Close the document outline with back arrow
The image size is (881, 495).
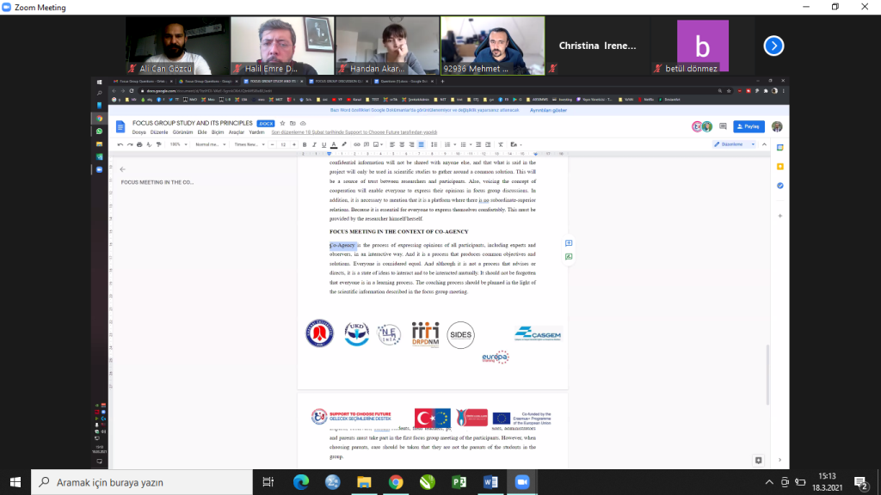click(x=122, y=169)
